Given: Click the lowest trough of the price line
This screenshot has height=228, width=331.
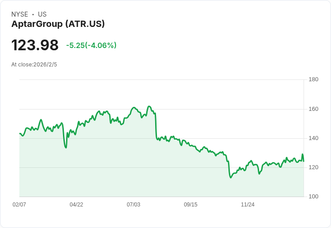Looking at the screenshot, I should (x=231, y=177).
